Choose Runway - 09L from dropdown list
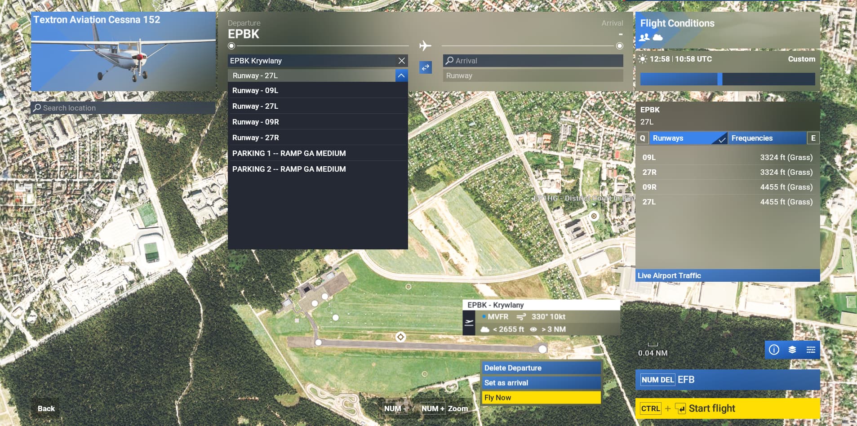This screenshot has height=426, width=857. click(318, 90)
